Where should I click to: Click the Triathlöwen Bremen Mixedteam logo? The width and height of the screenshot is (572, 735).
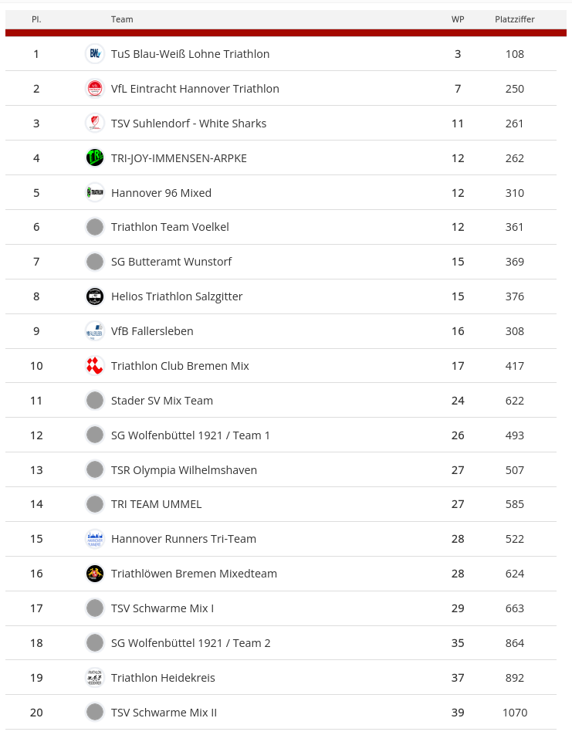point(95,574)
